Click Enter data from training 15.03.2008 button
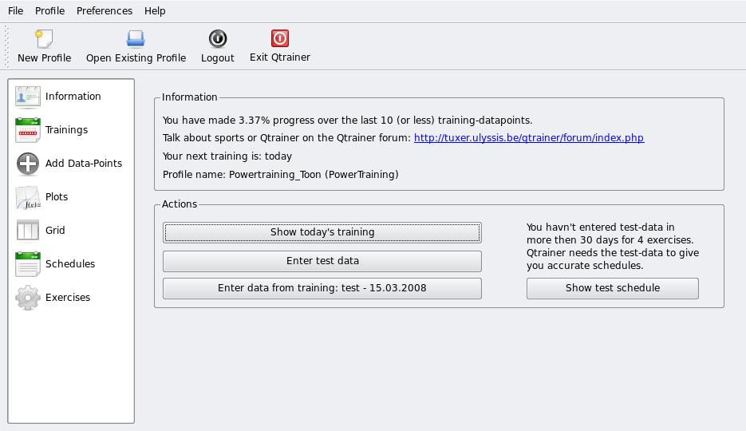Screen dimensions: 746x431 (322, 288)
